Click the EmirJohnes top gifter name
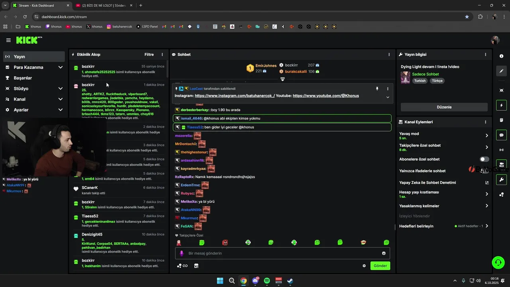Viewport: 510px width, 287px height. [x=266, y=66]
